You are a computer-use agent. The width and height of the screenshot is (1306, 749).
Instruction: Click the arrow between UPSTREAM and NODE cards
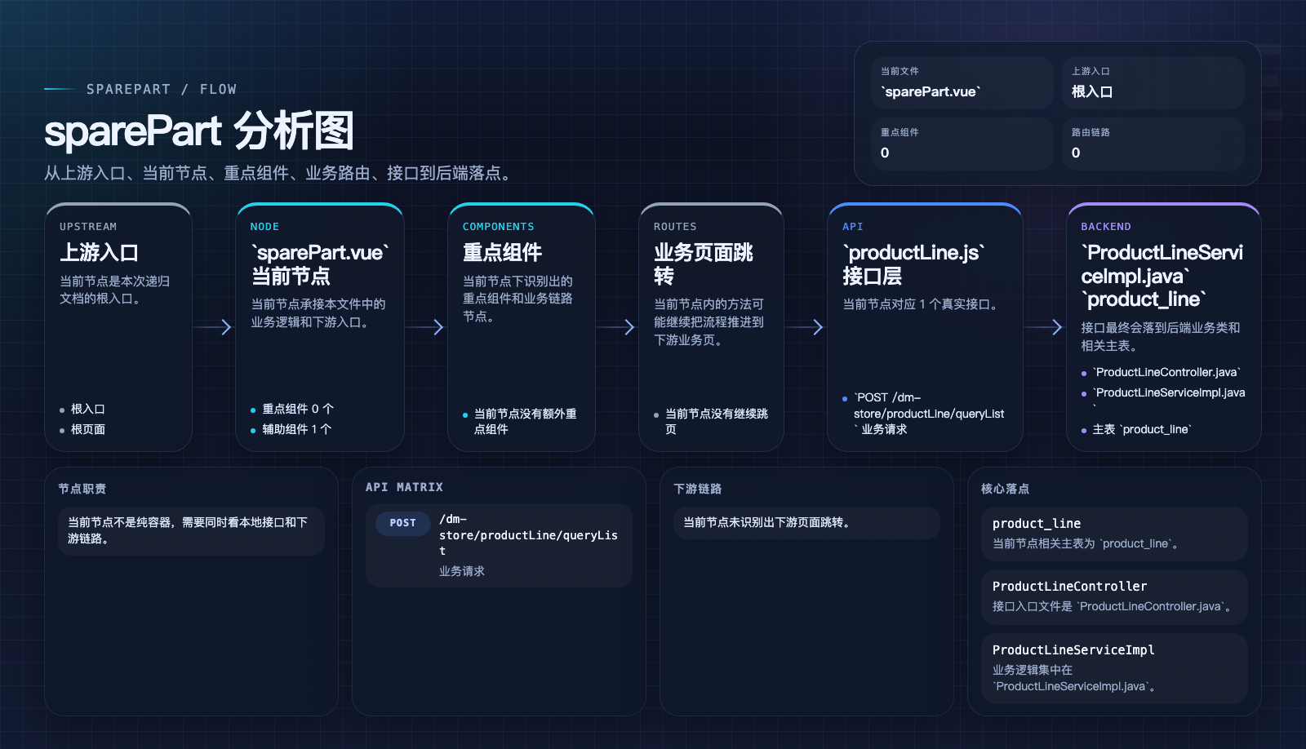[214, 327]
